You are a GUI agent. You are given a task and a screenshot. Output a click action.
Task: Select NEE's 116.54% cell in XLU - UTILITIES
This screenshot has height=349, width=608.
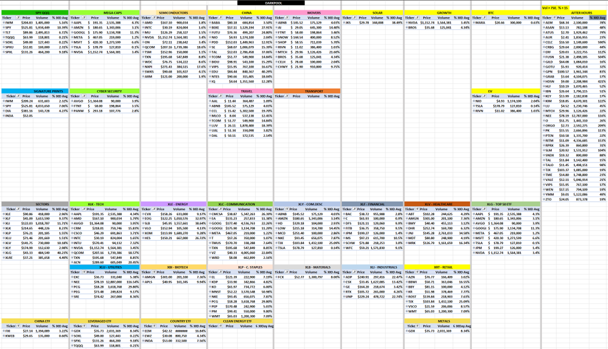[x=130, y=282]
